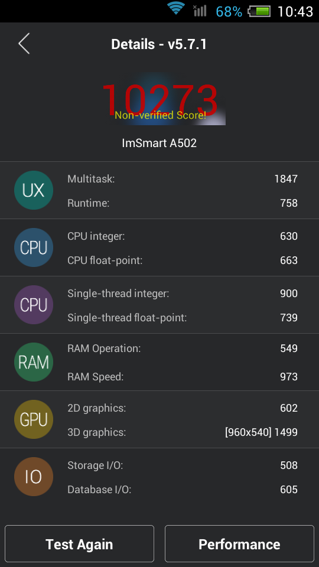The image size is (319, 567).
Task: Select the green RAM category icon
Action: pos(34,362)
